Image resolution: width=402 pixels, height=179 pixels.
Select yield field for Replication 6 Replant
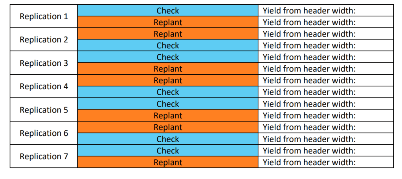325,127
